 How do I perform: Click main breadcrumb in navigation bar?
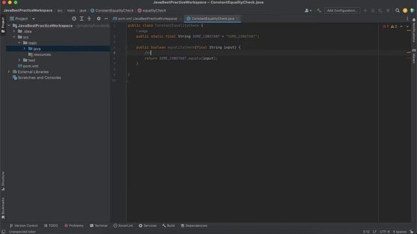tap(71, 10)
